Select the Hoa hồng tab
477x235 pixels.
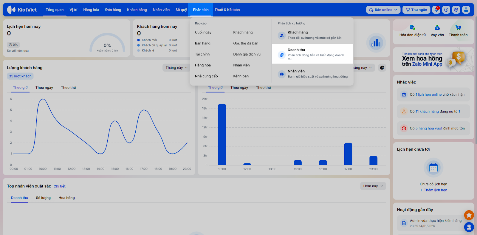[x=66, y=198]
